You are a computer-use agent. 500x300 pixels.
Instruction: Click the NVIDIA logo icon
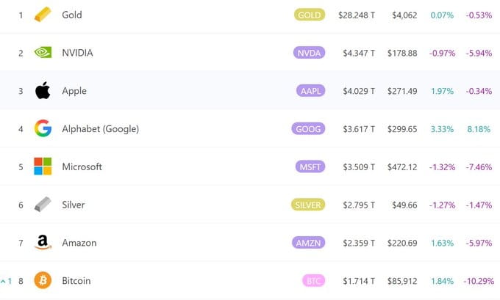point(43,53)
